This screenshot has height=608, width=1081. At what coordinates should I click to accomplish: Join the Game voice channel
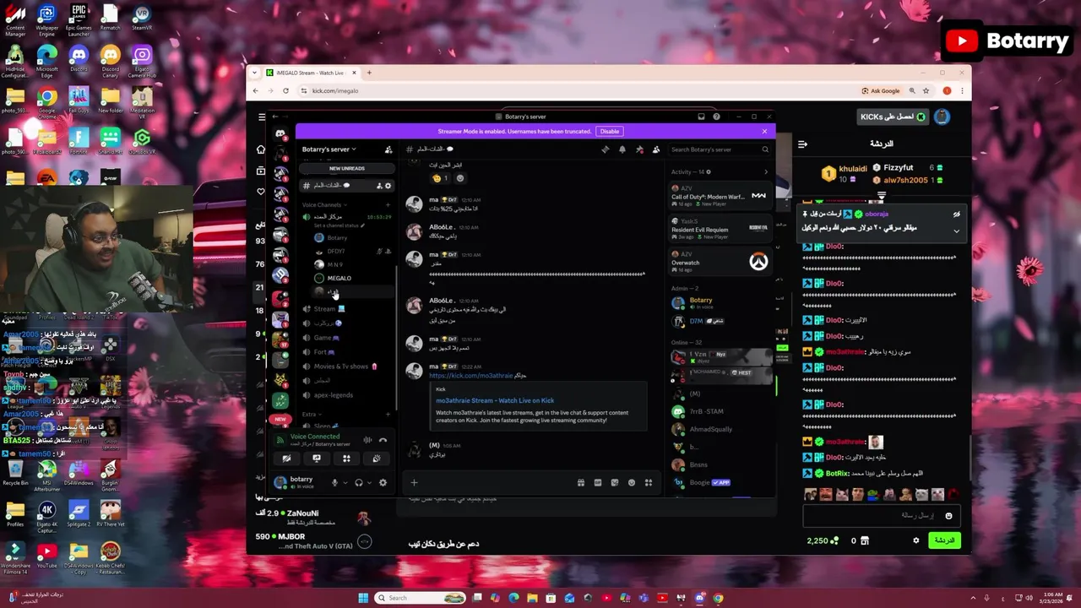click(x=347, y=338)
